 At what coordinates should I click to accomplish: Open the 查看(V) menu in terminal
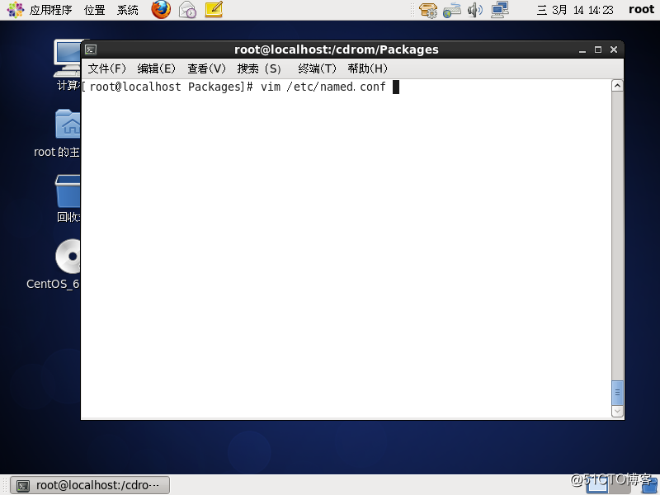pyautogui.click(x=206, y=68)
